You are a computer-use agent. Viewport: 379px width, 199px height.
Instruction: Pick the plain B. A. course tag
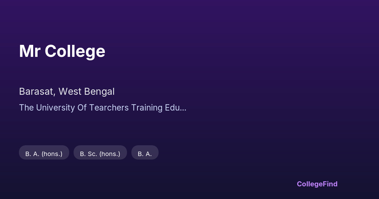click(x=145, y=154)
